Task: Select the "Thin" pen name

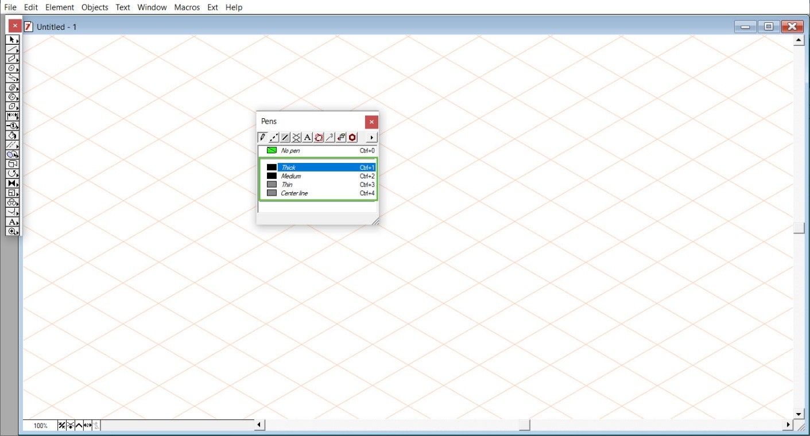Action: tap(287, 185)
